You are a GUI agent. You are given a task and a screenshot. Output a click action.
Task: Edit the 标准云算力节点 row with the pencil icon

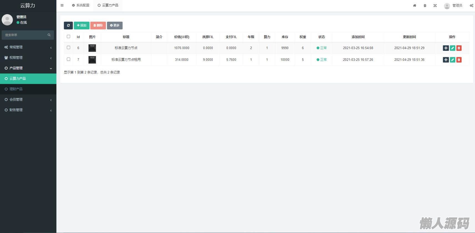[453, 48]
